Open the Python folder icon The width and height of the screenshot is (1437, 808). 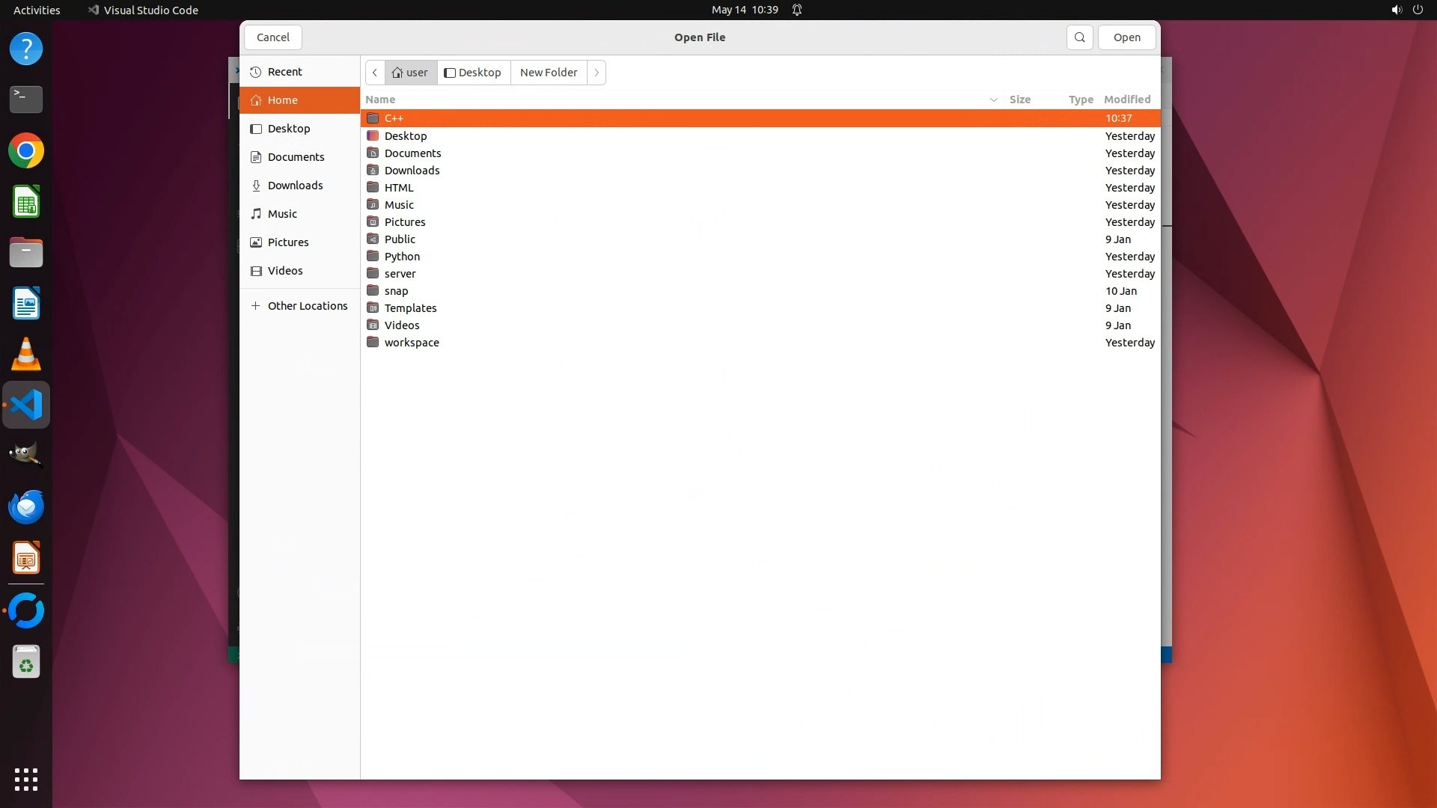(x=373, y=257)
